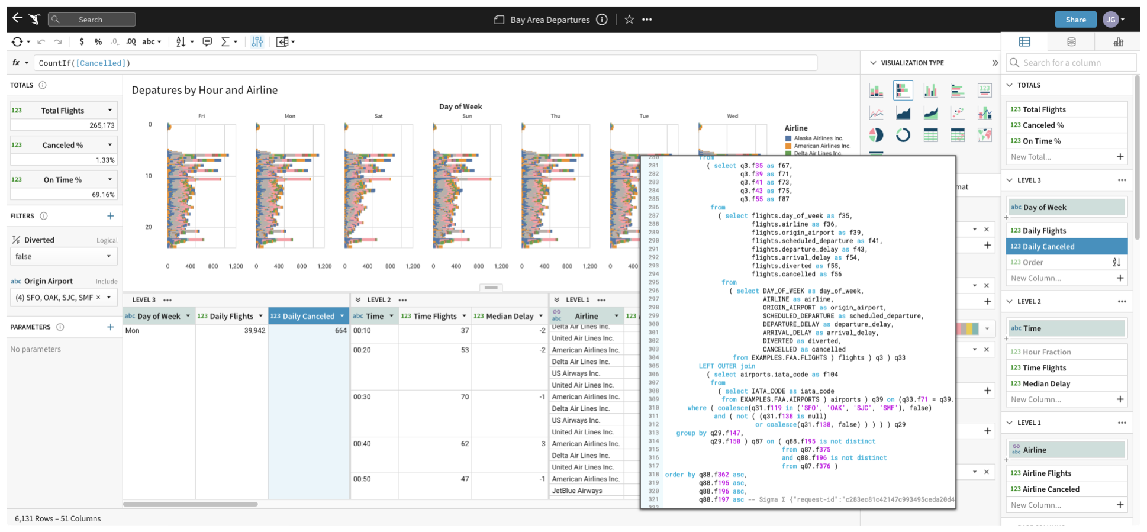
Task: Remove the Origin Airport filter values
Action: click(x=98, y=298)
